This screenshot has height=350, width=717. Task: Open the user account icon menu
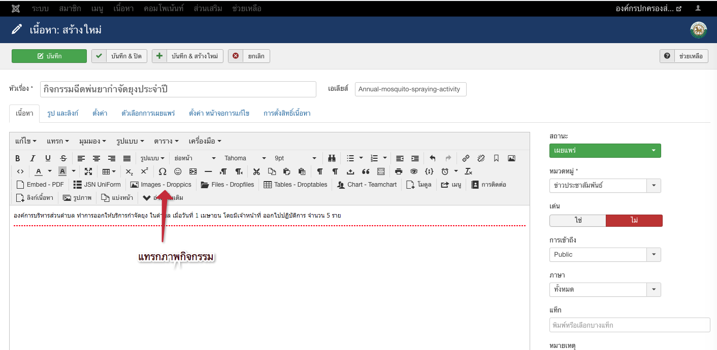698,8
